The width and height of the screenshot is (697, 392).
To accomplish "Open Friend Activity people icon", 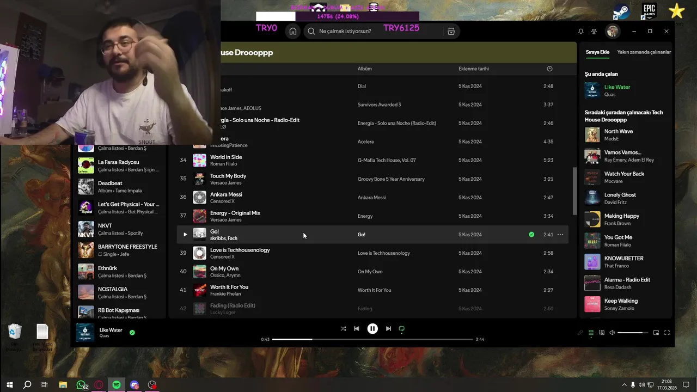I will pos(594,32).
